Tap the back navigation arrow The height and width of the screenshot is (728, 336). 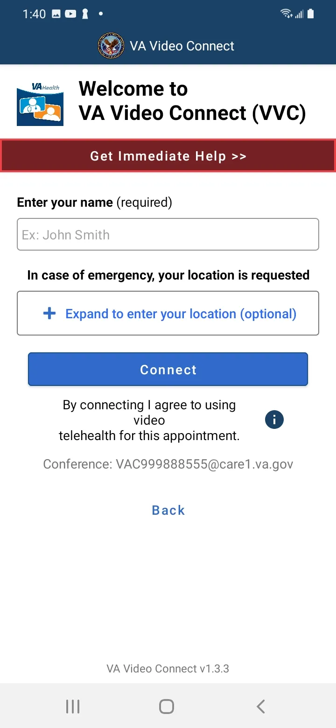pyautogui.click(x=260, y=706)
